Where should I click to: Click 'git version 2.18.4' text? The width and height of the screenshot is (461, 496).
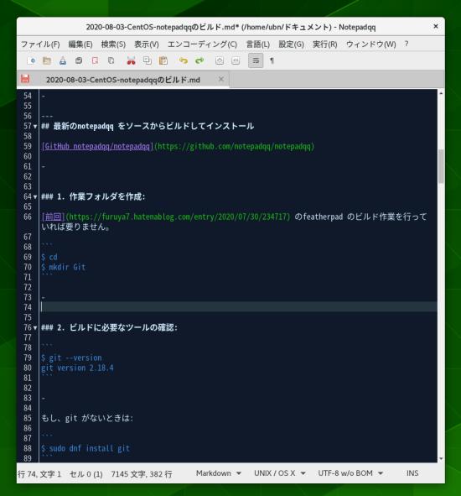pyautogui.click(x=77, y=368)
